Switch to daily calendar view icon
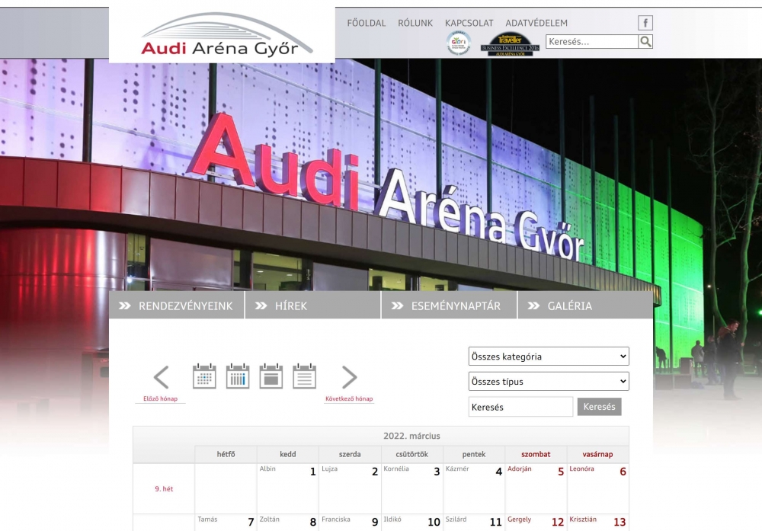The height and width of the screenshot is (531, 762). [x=271, y=376]
